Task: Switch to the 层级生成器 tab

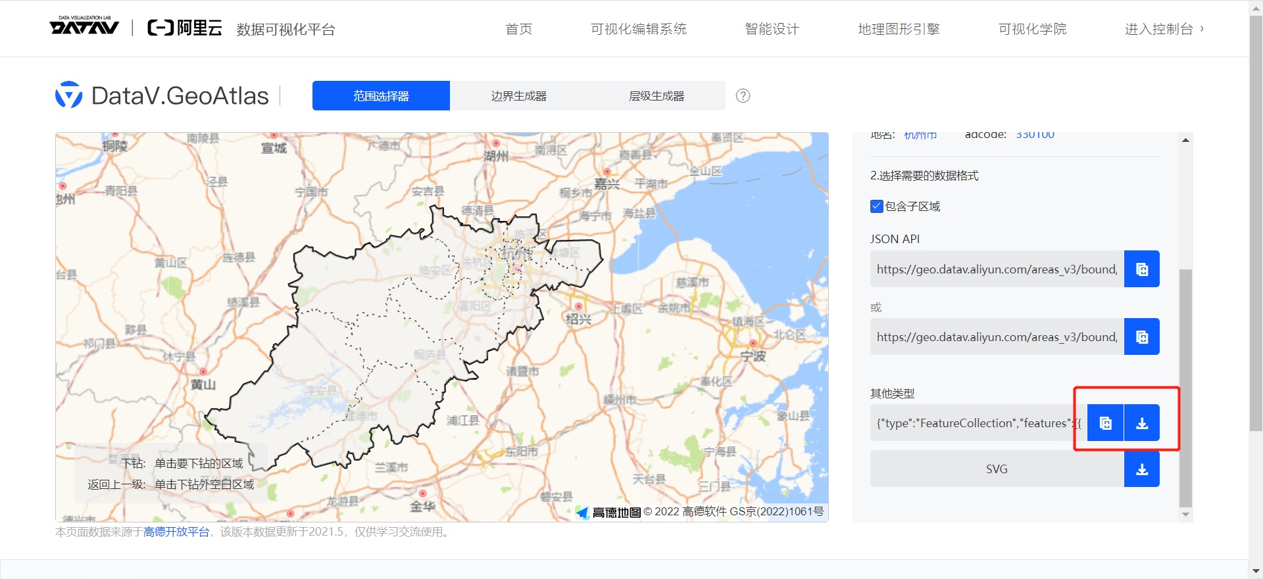Action: coord(656,96)
